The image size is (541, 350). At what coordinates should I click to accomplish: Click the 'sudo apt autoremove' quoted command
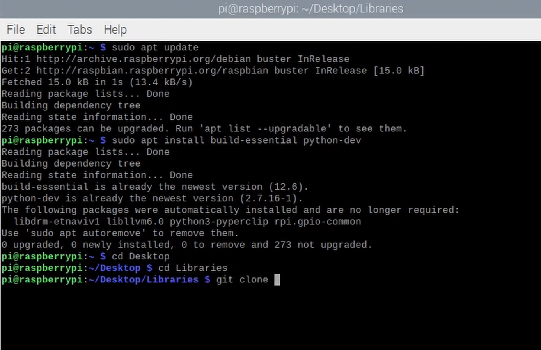click(x=85, y=233)
